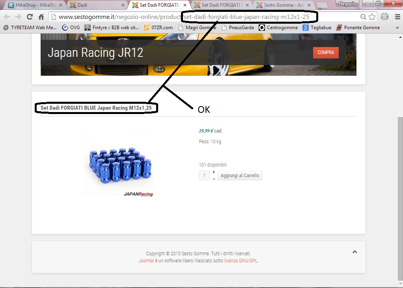Open Fintyre B2B web site bookmark

(x=112, y=28)
